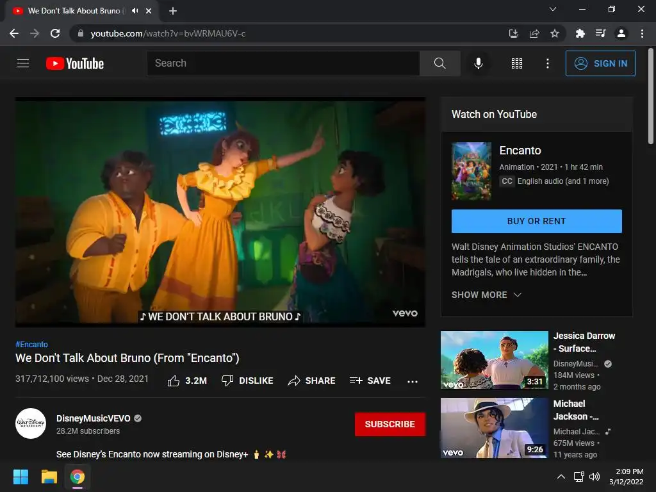The height and width of the screenshot is (492, 656).
Task: Open the Jessica Darrow - Surface video title
Action: pyautogui.click(x=584, y=342)
